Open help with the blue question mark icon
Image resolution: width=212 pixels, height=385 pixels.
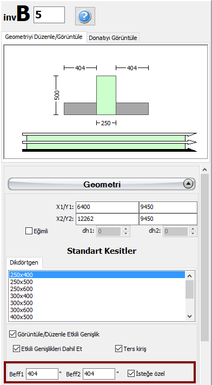click(x=85, y=16)
